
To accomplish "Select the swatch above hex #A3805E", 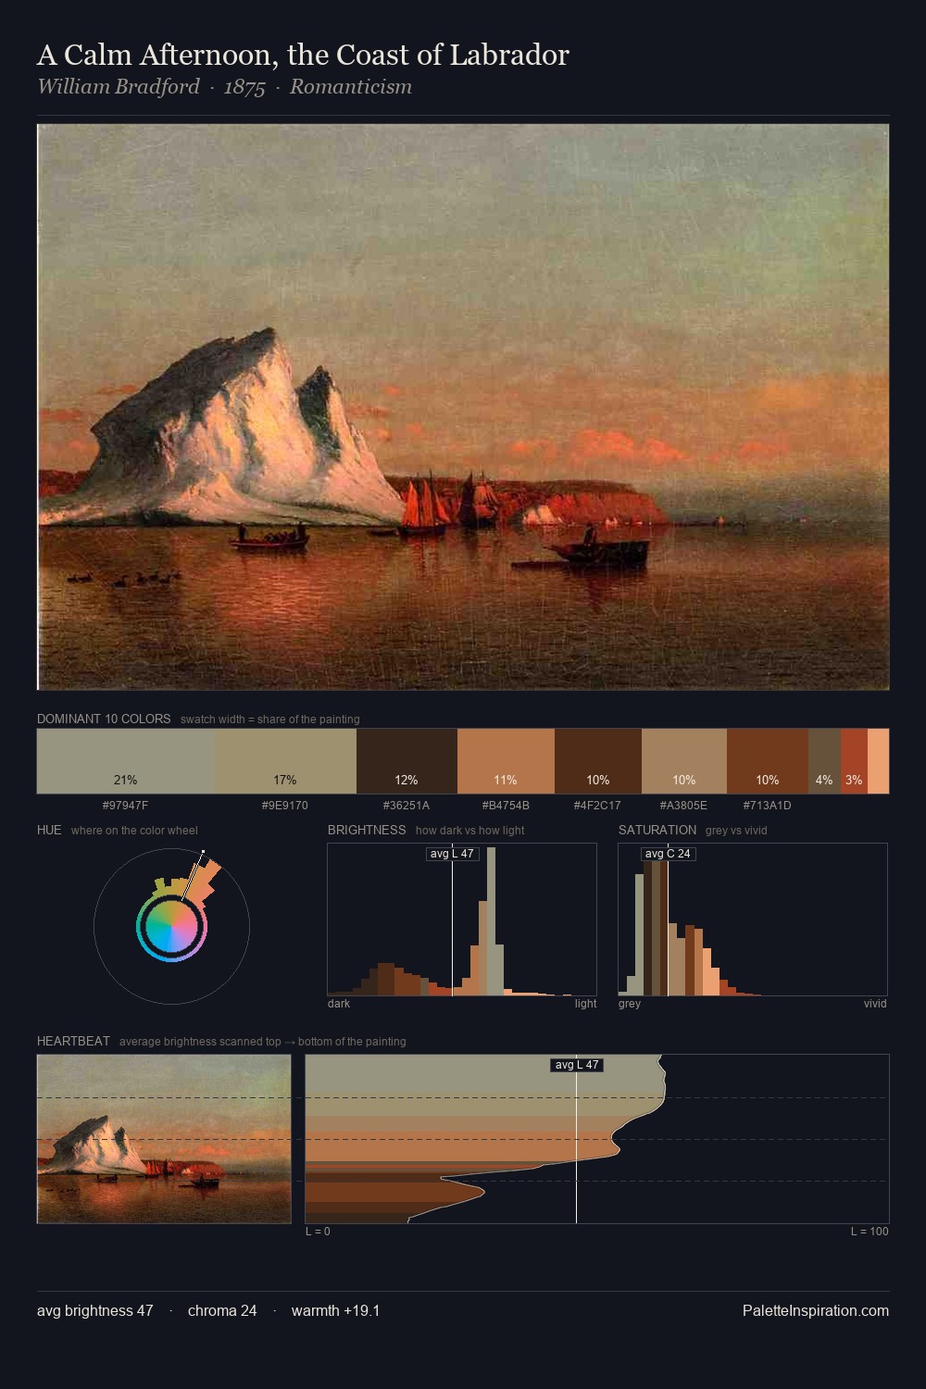I will click(684, 761).
